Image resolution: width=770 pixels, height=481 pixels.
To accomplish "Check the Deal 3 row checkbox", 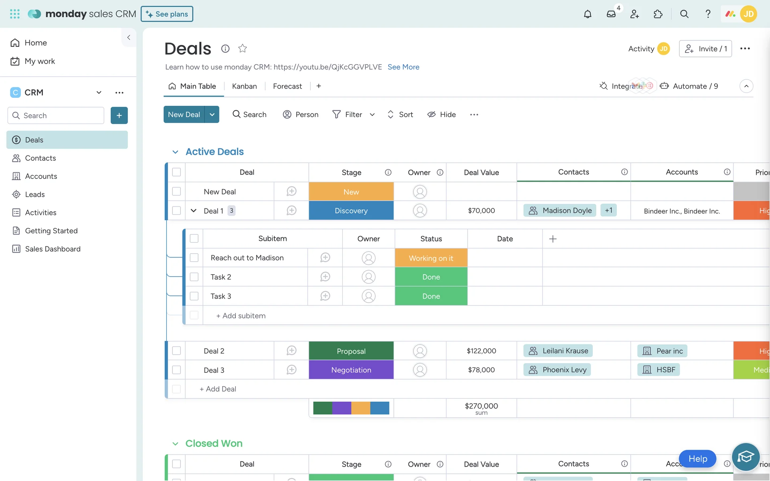I will pos(176,370).
